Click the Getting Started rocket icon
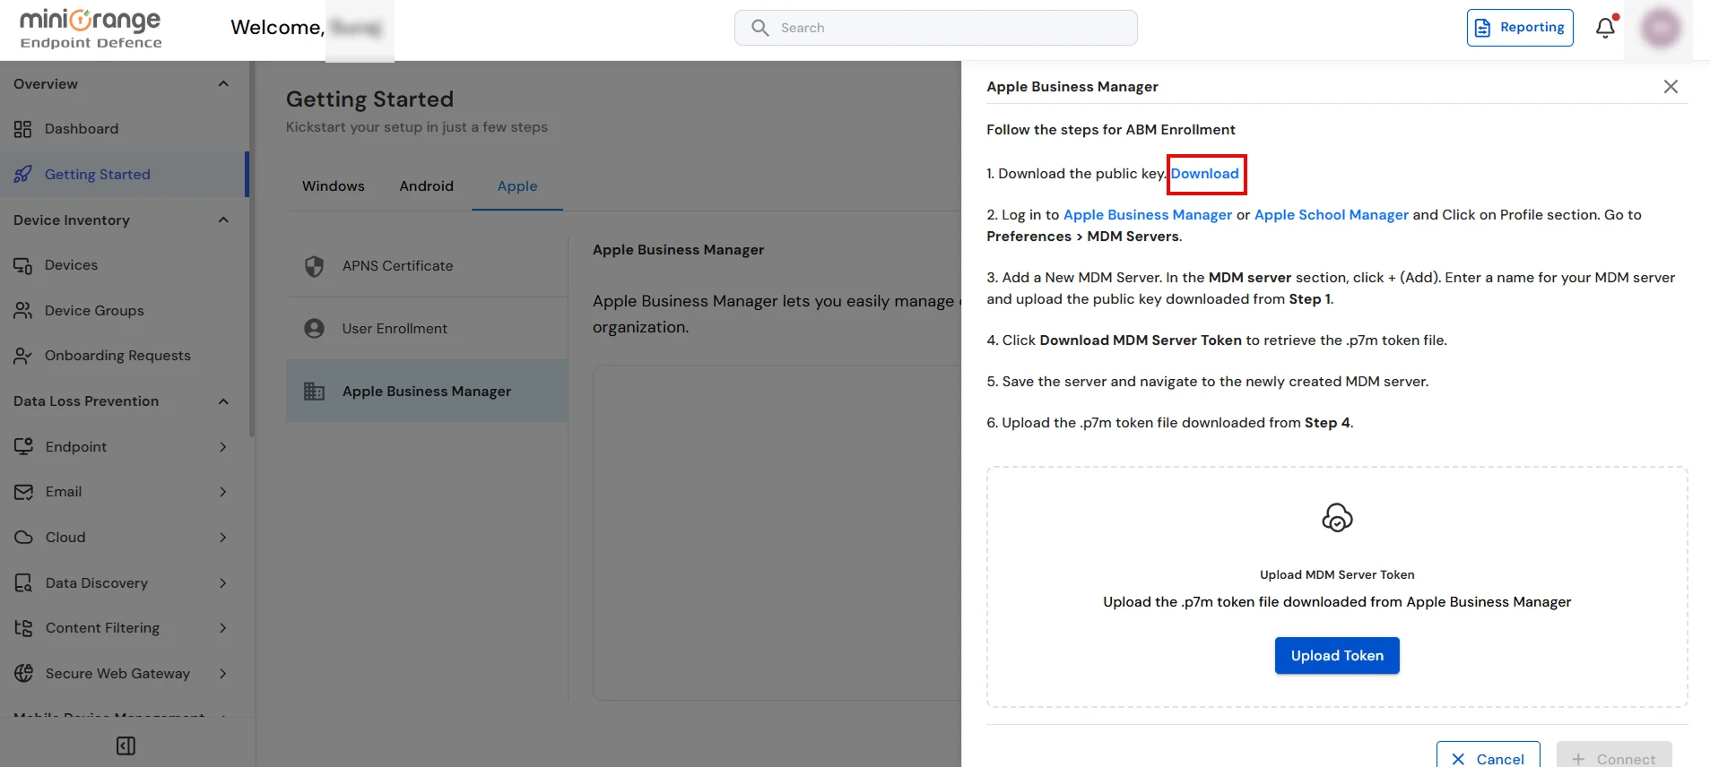The width and height of the screenshot is (1710, 767). coord(23,174)
